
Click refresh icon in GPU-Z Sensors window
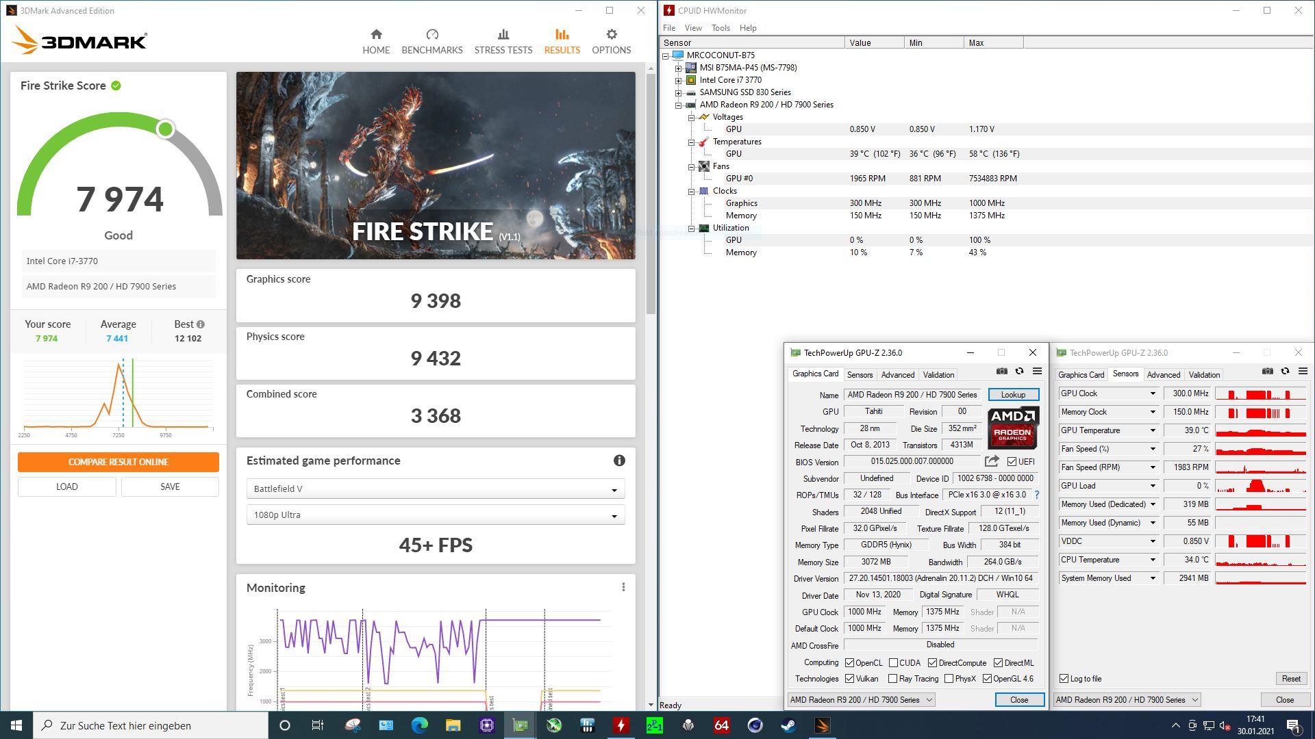(x=1285, y=371)
